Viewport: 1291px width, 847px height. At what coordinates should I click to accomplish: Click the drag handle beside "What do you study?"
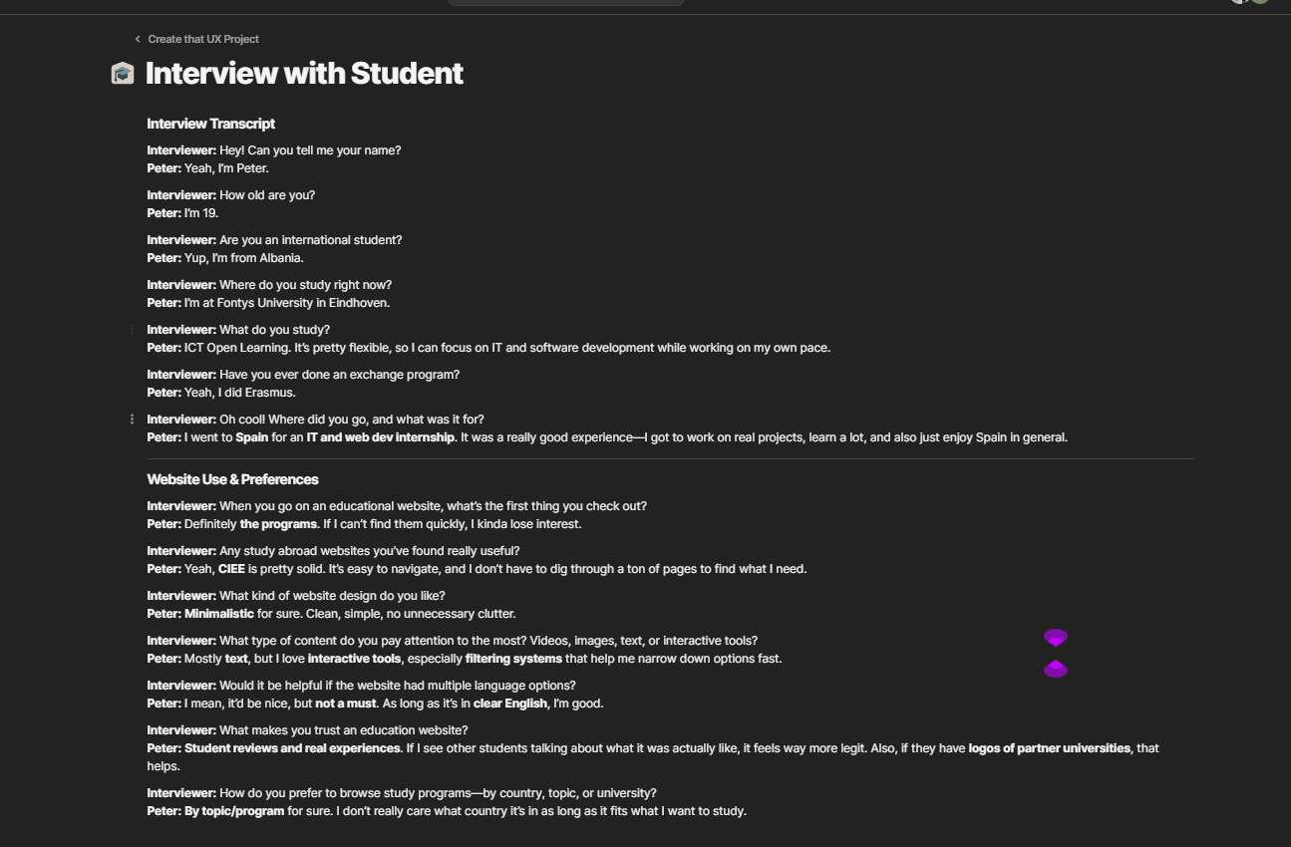(133, 329)
